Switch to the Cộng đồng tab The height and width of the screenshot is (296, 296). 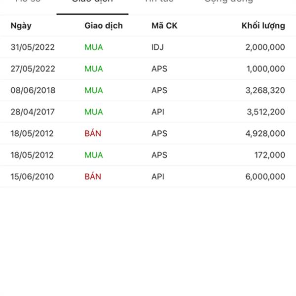(x=228, y=1)
